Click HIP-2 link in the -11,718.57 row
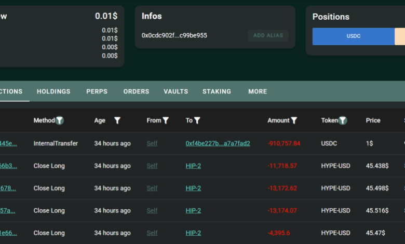 (x=193, y=166)
